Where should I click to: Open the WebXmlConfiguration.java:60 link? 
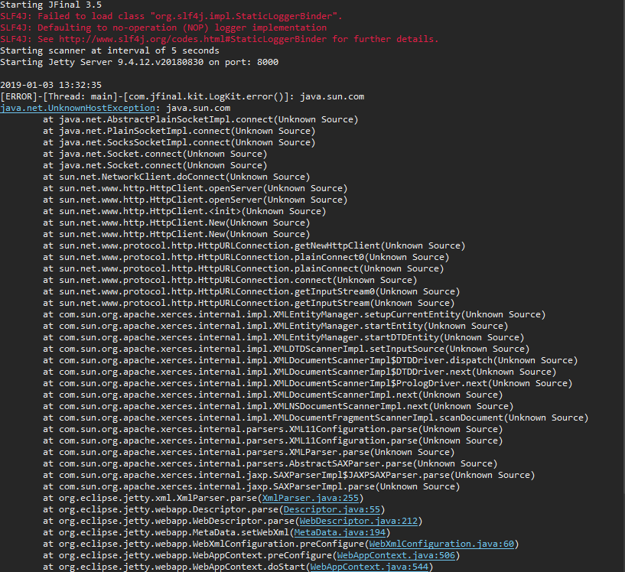(441, 544)
